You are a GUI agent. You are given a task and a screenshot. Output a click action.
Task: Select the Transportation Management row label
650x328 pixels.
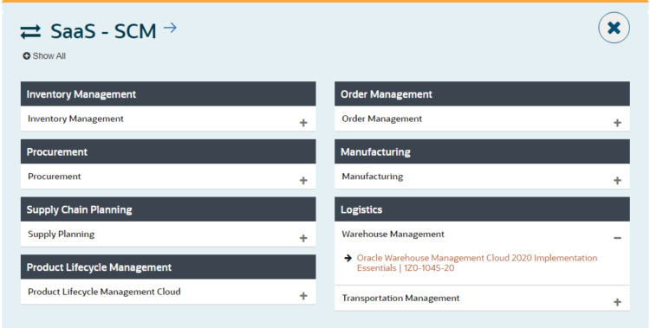click(400, 299)
